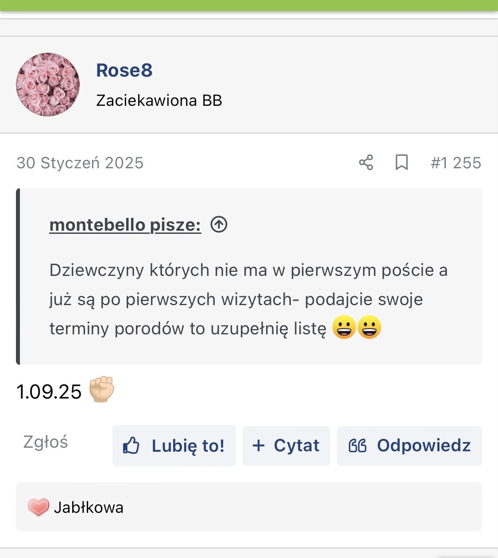This screenshot has height=558, width=498.
Task: Report the post using Zgłoś
Action: pyautogui.click(x=46, y=442)
